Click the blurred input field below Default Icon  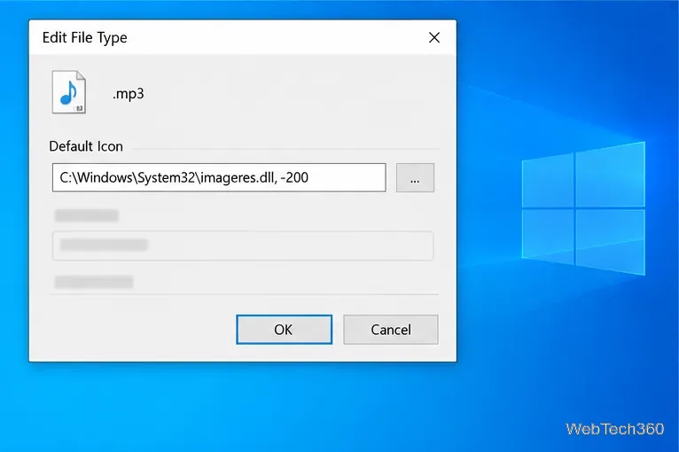243,245
